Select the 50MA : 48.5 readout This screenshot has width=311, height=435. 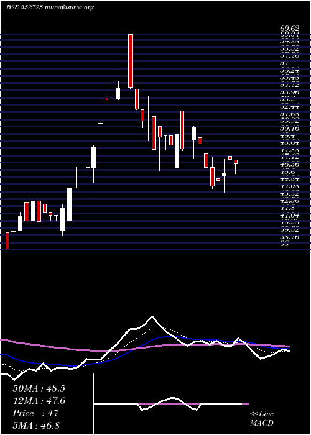point(39,388)
